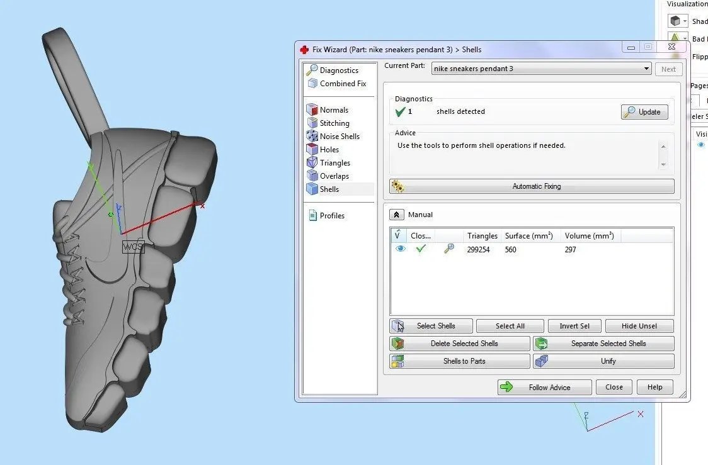Run Automatic Fixing
Screen dimensions: 708x465
point(532,186)
